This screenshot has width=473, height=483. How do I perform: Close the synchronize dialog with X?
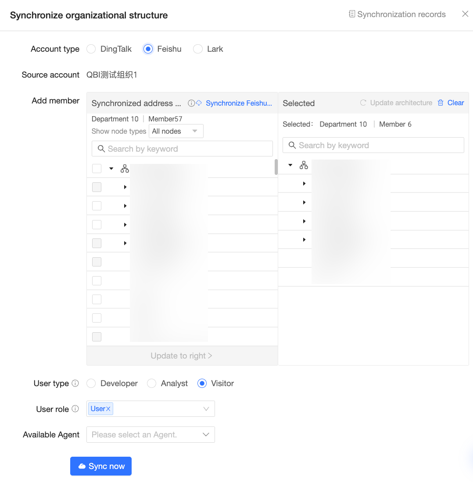[x=465, y=14]
